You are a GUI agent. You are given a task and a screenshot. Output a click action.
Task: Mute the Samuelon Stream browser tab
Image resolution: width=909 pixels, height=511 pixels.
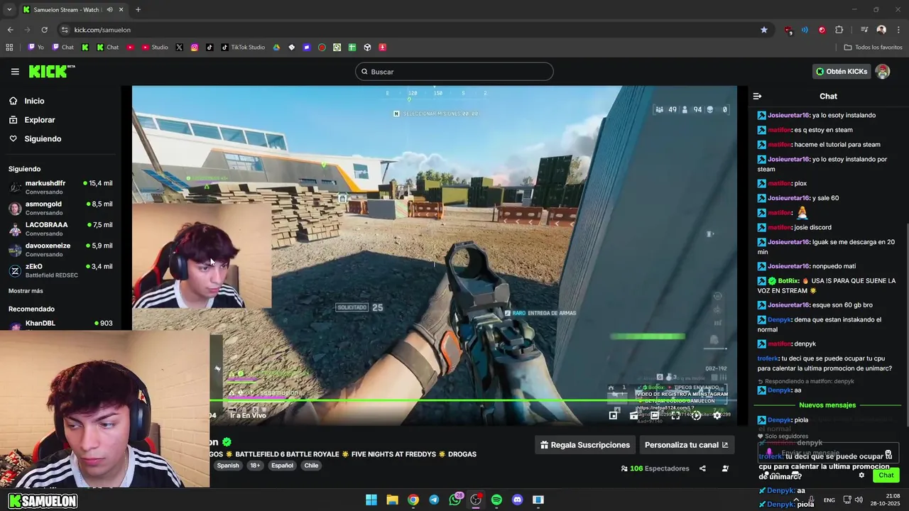tap(109, 10)
